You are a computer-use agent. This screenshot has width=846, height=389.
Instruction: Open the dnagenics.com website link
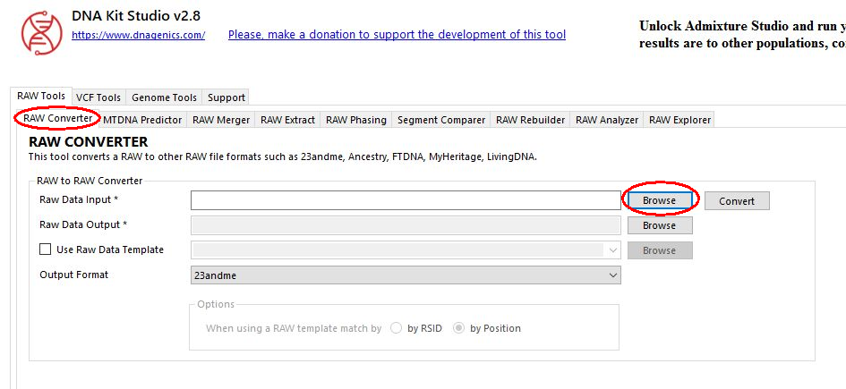coord(138,36)
